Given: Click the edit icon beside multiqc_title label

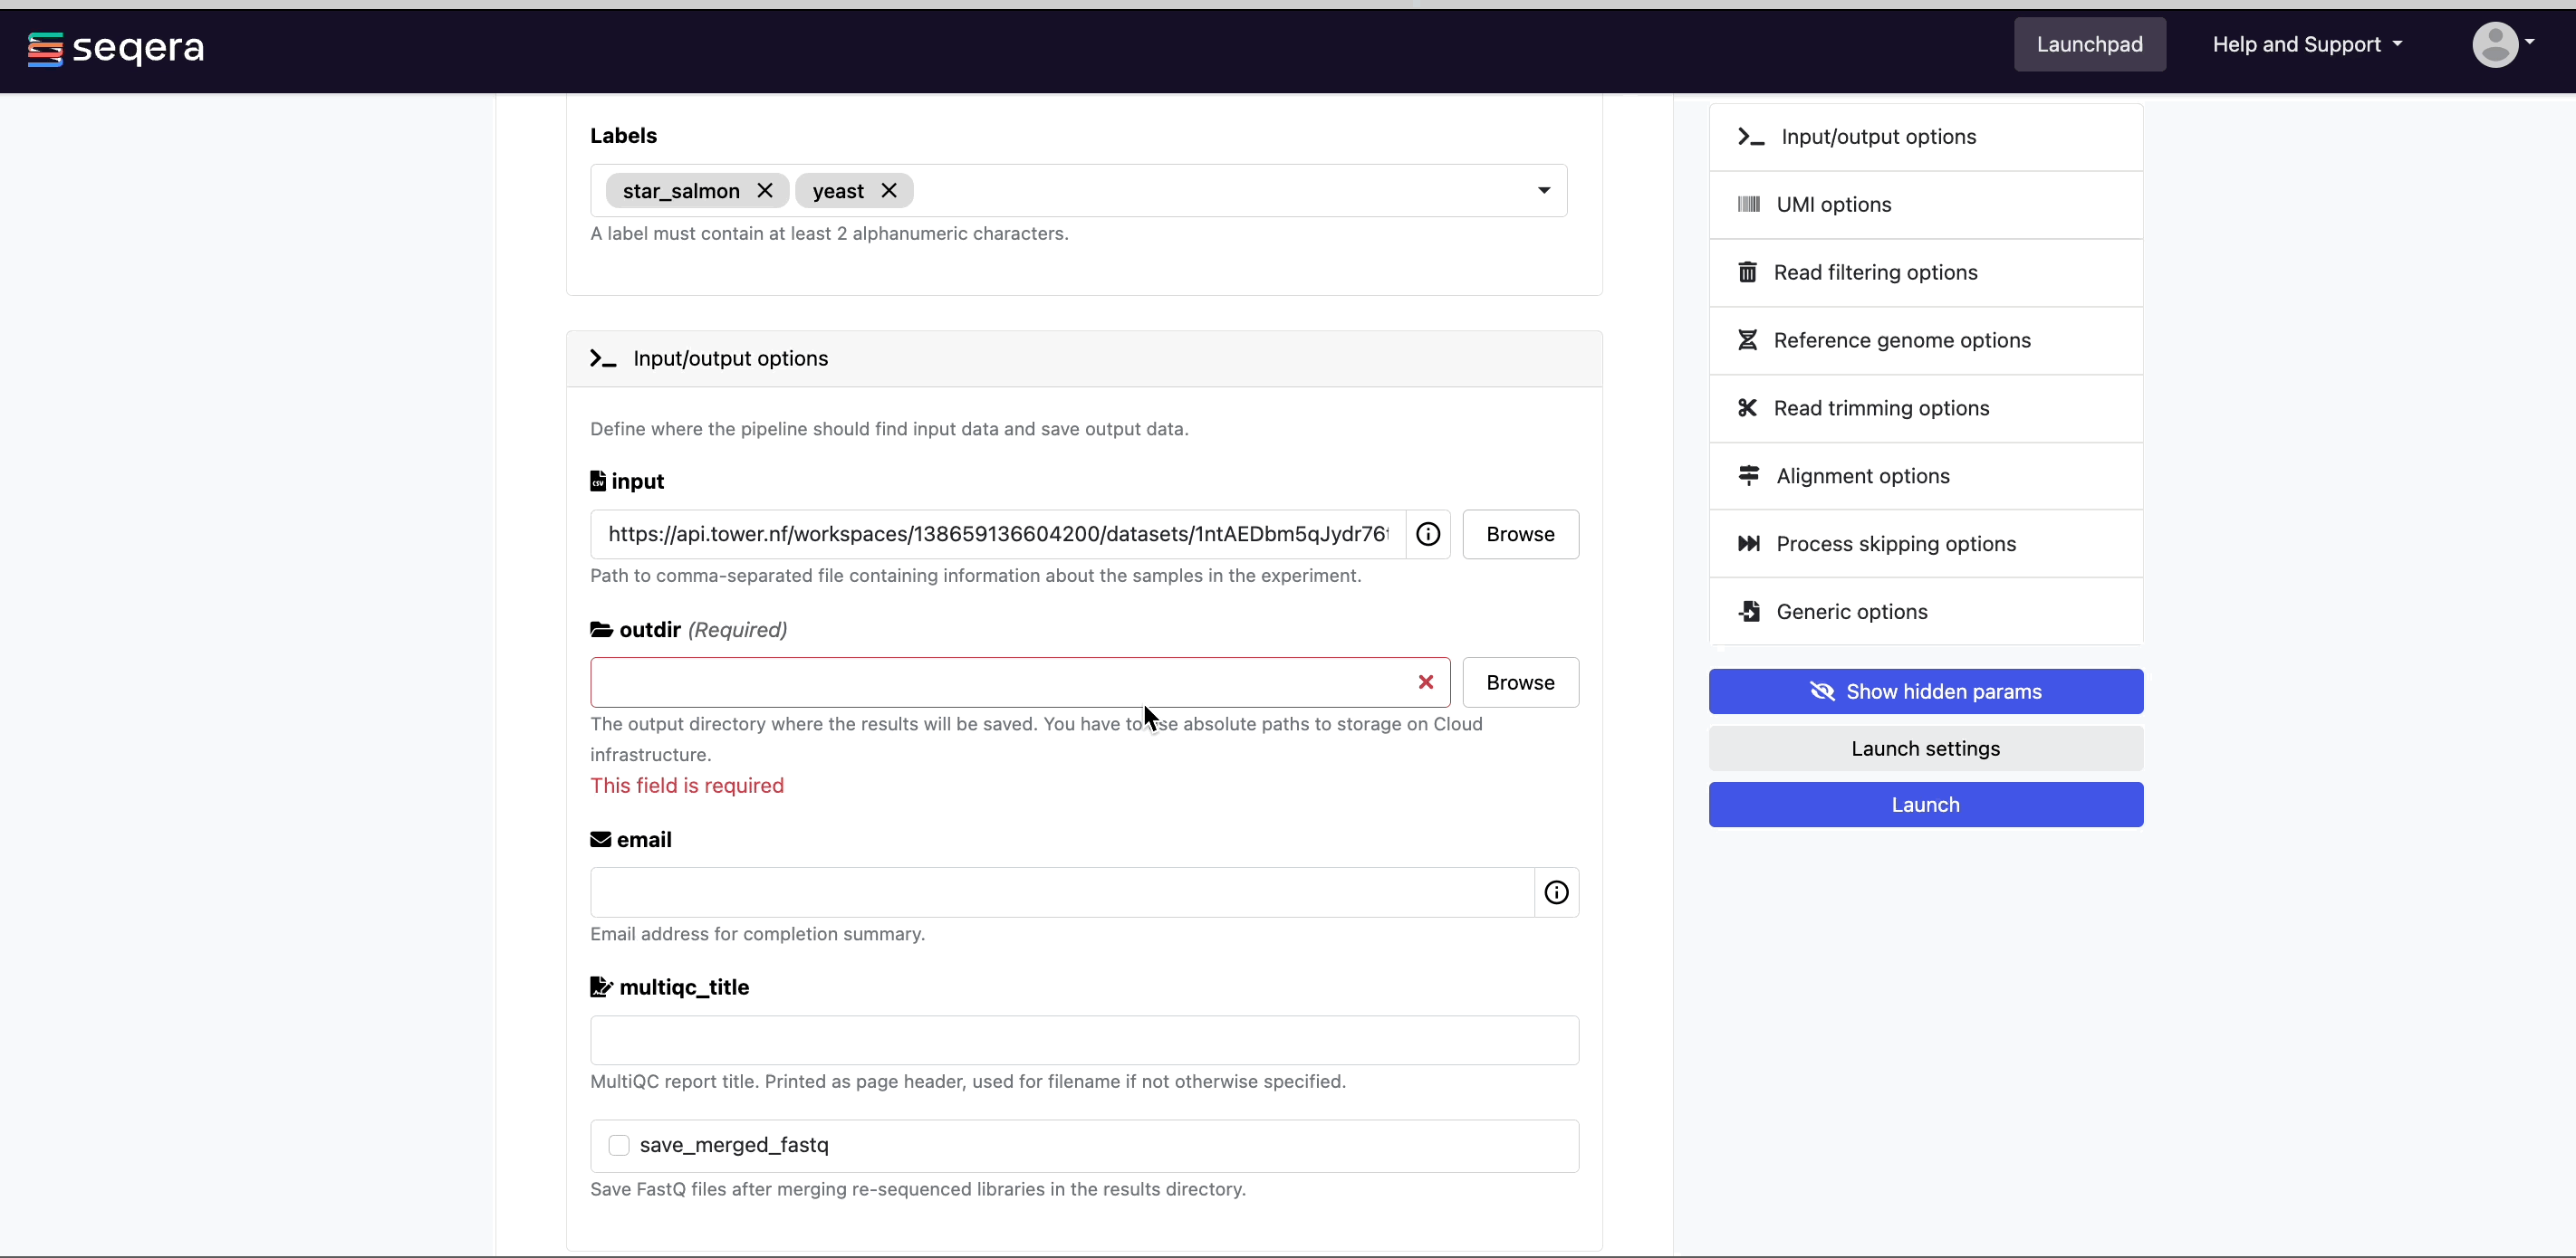Looking at the screenshot, I should tap(601, 987).
